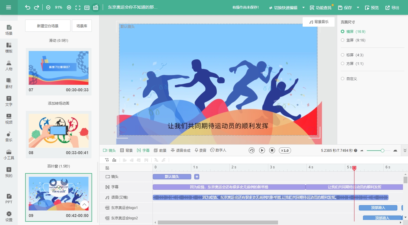Click the 滑动 (0.5秒) transition label
The width and height of the screenshot is (408, 225).
[59, 41]
